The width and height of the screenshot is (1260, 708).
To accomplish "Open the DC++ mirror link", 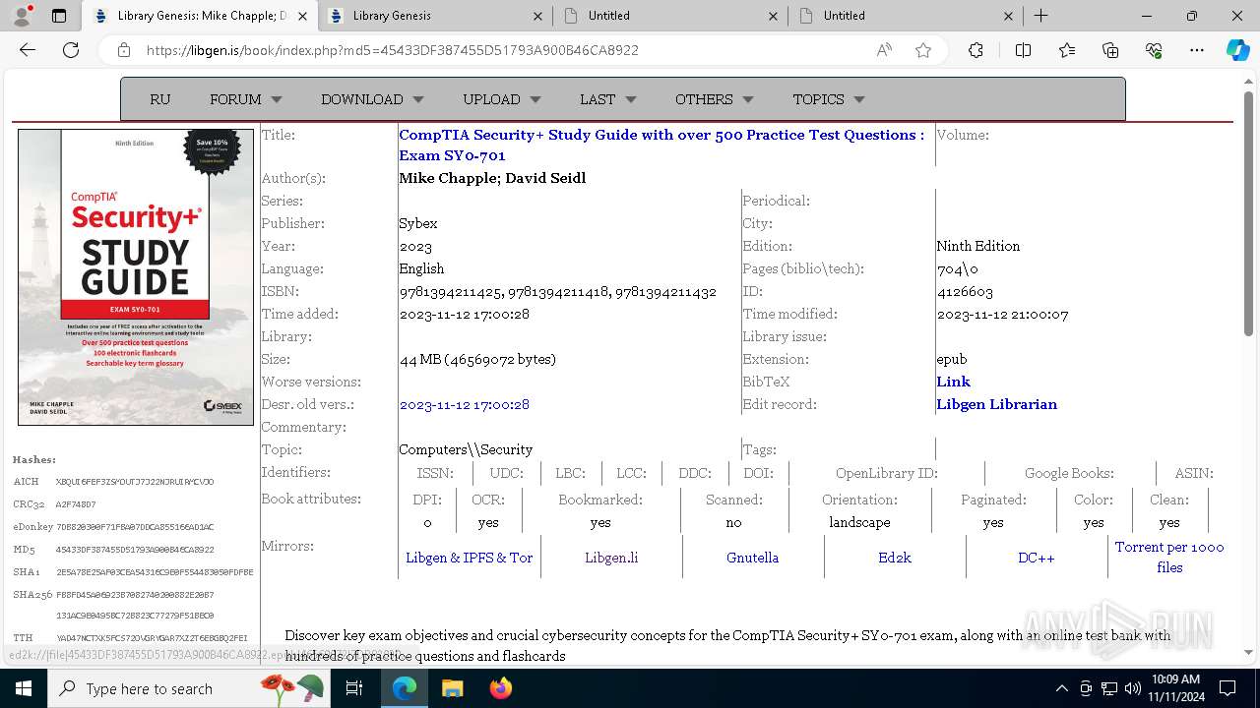I will pos(1036,558).
